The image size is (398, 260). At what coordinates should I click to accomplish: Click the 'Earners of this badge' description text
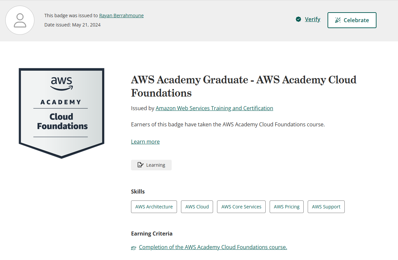click(228, 125)
